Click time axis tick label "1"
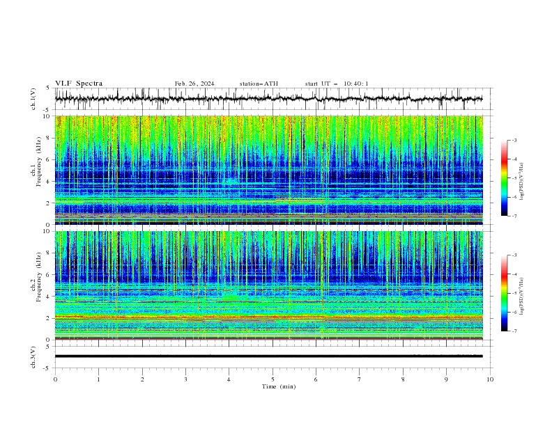Image resolution: width=552 pixels, height=426 pixels. 98,379
